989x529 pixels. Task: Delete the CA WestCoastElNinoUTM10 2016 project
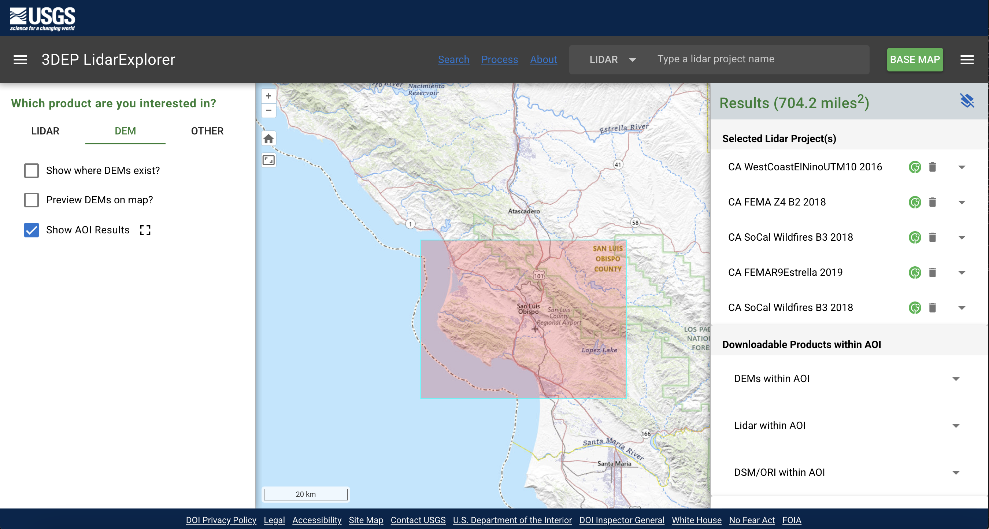point(932,167)
